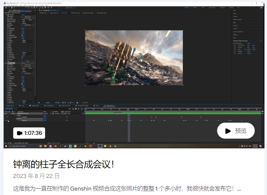Open Steam from the Windows taskbar
This screenshot has height=195, width=267.
point(65,146)
